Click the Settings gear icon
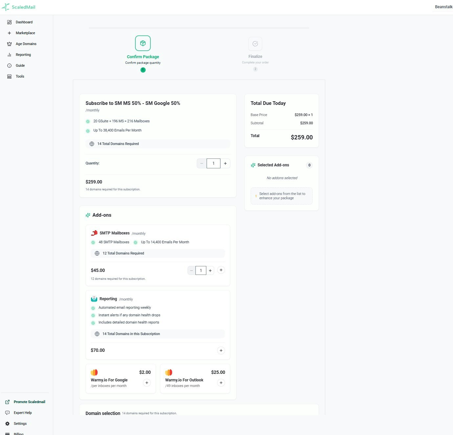Viewport: 453px width, 435px height. pos(7,423)
